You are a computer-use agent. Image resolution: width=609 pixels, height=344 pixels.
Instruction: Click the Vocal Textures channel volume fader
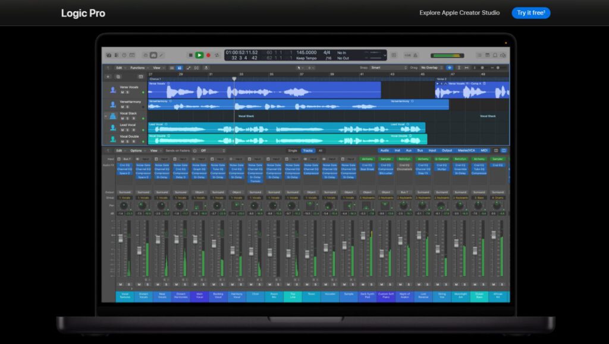[121, 238]
